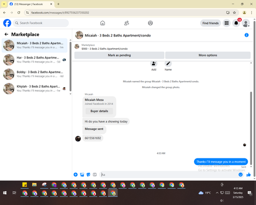Click the "Hi do you have a showing today" message

coord(106,121)
